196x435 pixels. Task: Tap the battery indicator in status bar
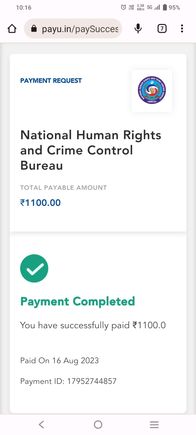click(165, 7)
